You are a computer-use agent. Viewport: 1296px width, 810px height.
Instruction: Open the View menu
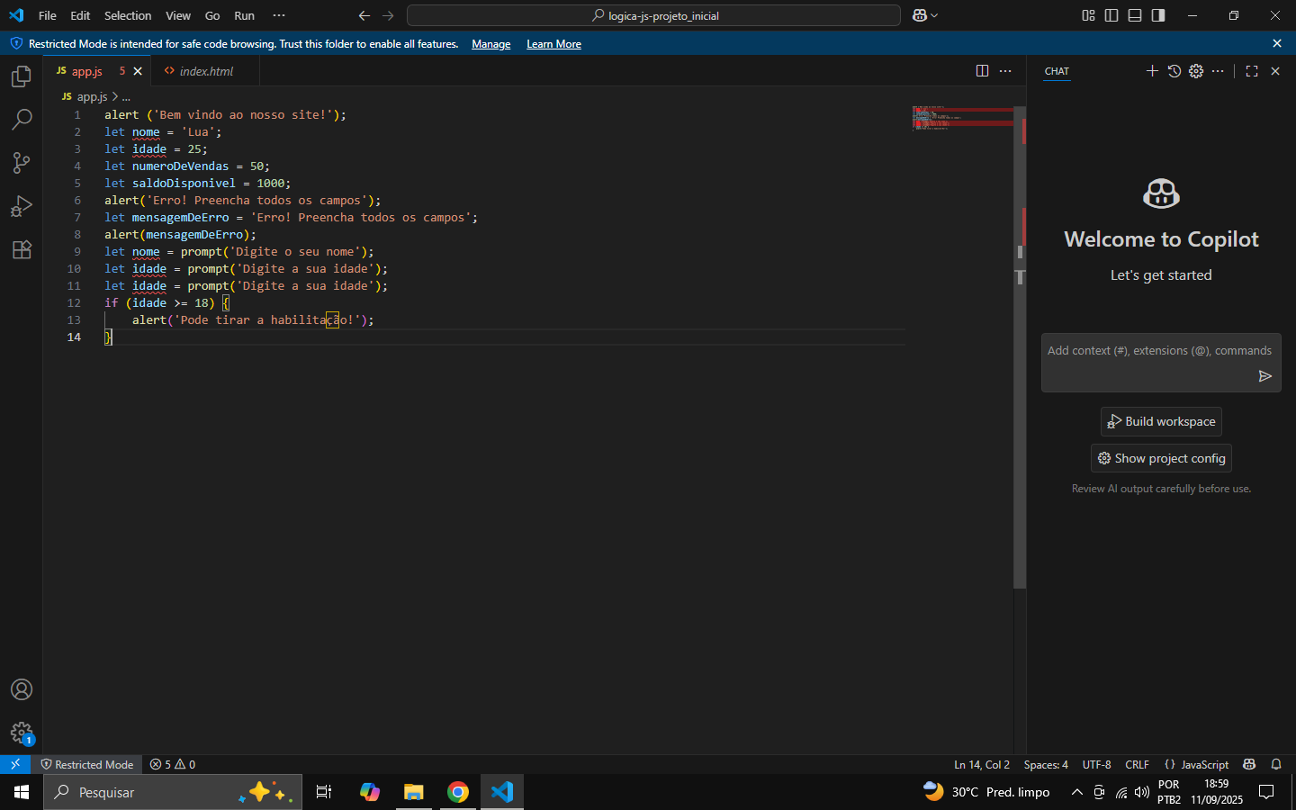[x=178, y=15]
